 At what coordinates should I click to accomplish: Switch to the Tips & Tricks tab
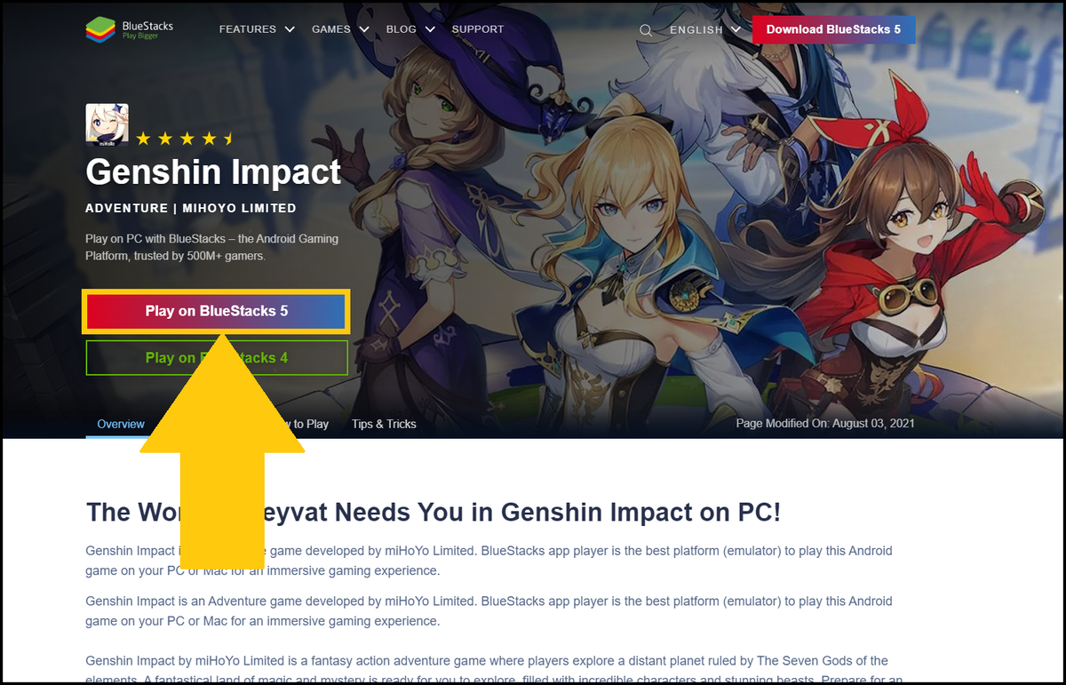tap(384, 424)
